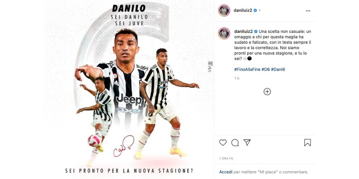
Task: Click the verified badge beside caption username
Action: [x=256, y=31]
